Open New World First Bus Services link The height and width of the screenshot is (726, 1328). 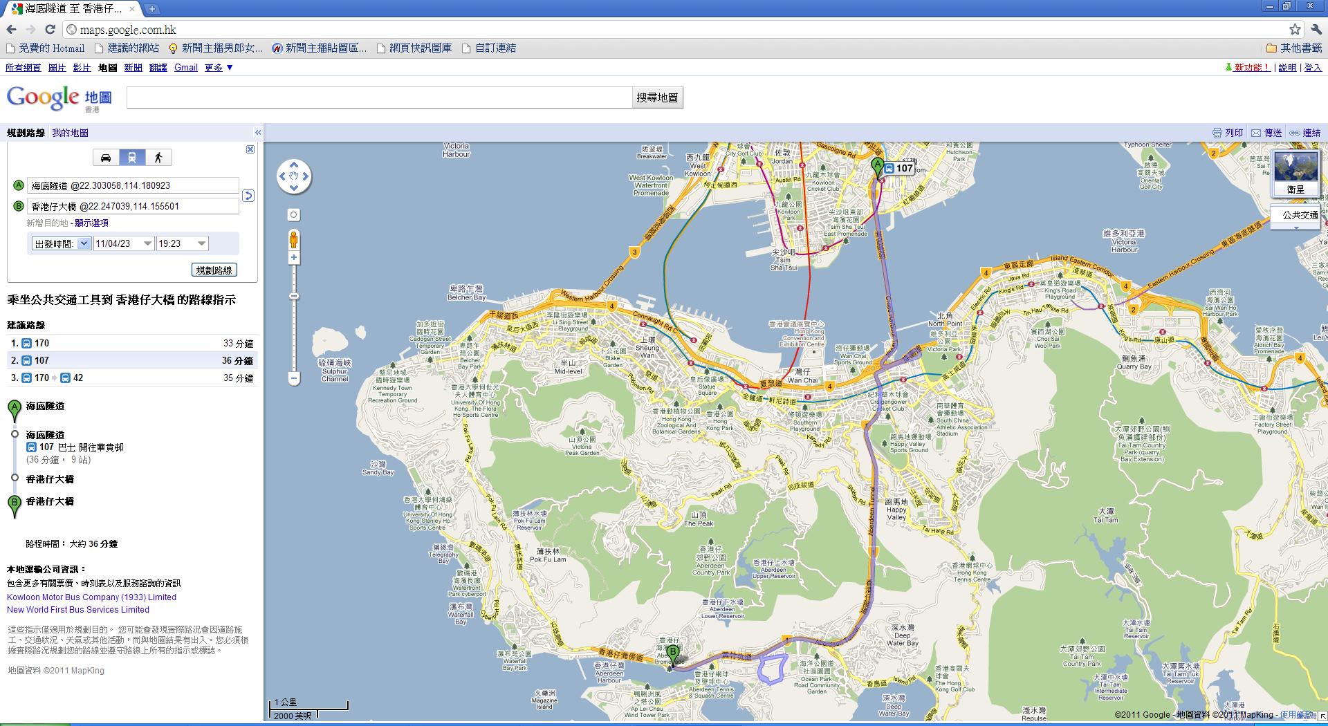pos(78,610)
